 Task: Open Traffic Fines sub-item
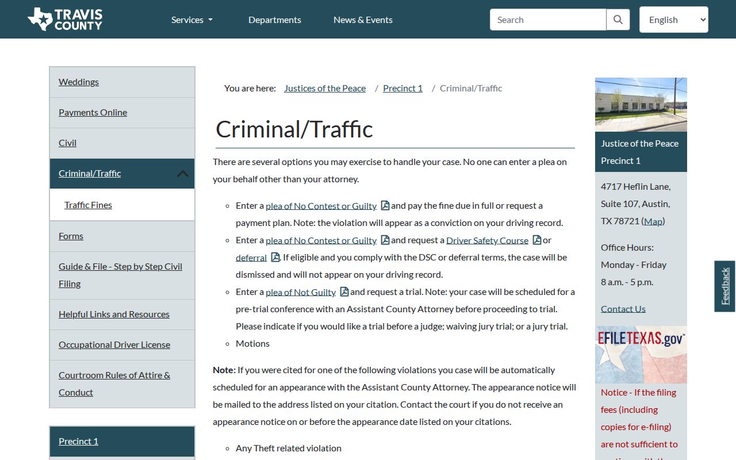88,205
